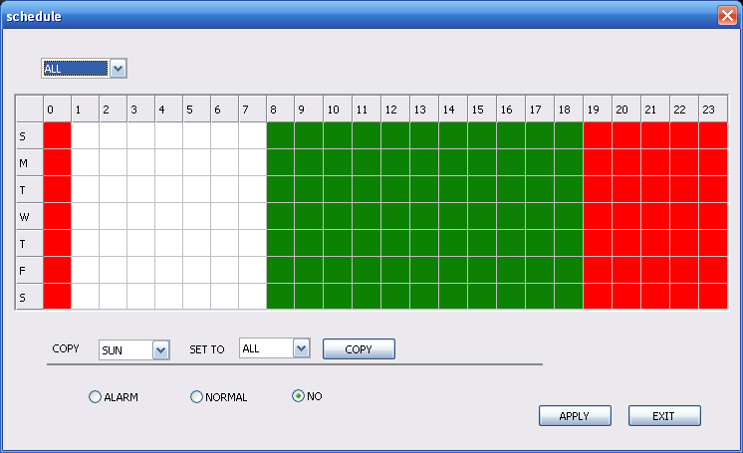743x453 pixels.
Task: Open the SET TO ALL dropdown
Action: pyautogui.click(x=275, y=348)
